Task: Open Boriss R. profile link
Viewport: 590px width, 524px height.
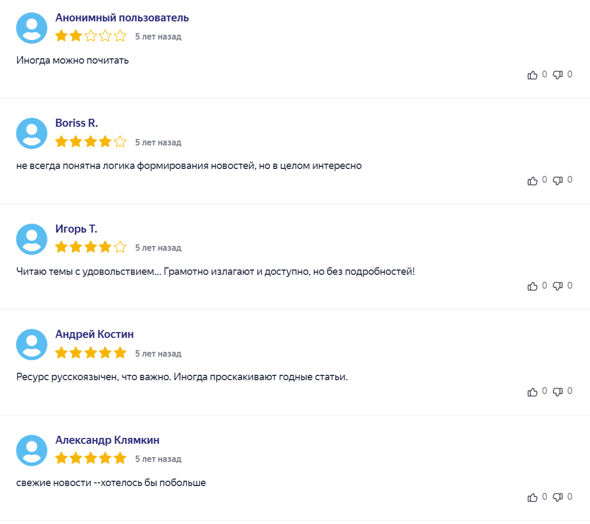Action: [x=76, y=123]
